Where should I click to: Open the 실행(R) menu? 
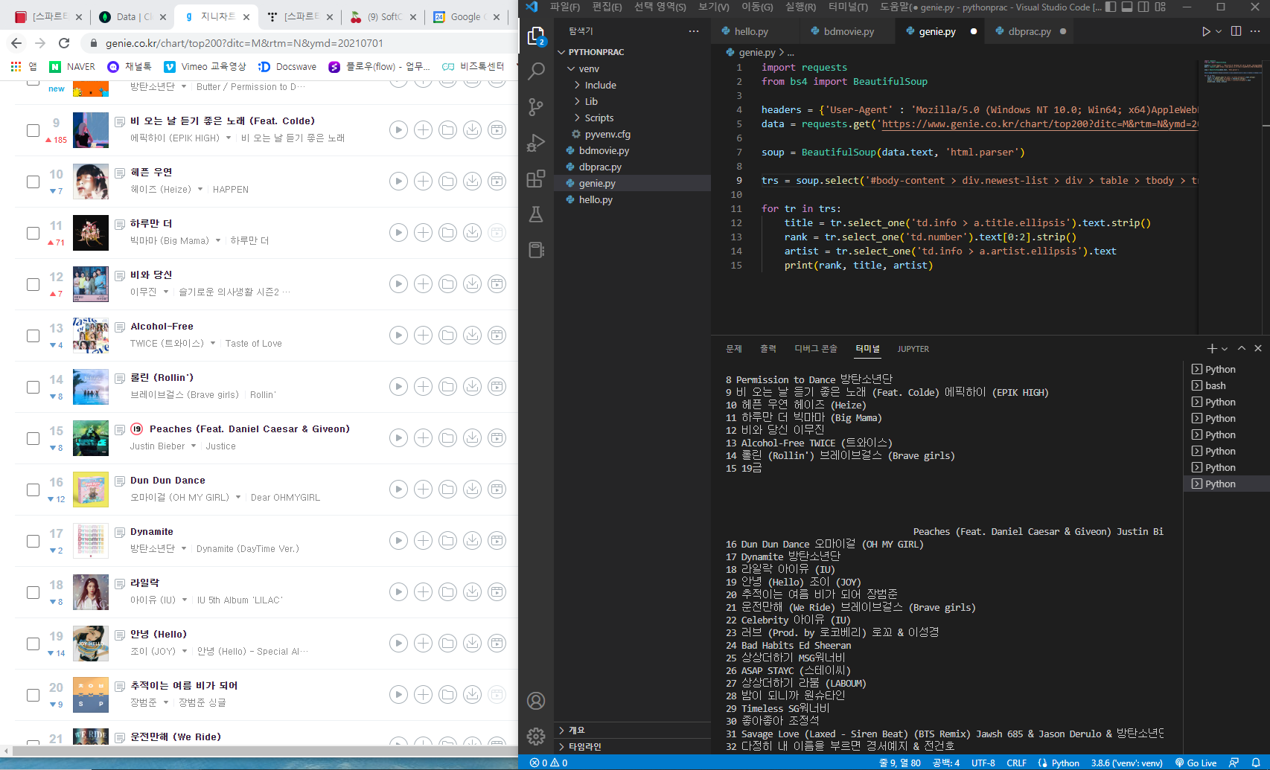coord(800,7)
